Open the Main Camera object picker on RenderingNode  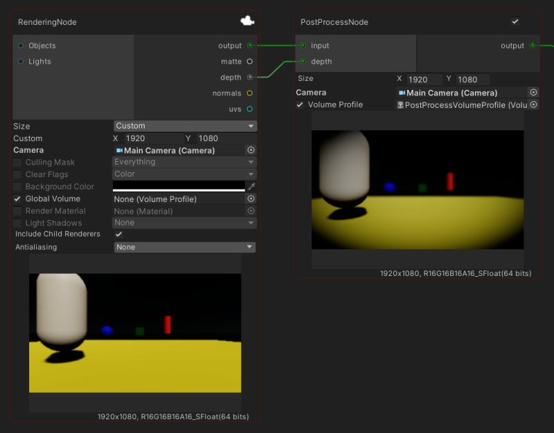[251, 150]
